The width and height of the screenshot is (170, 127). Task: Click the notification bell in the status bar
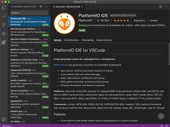point(167,126)
